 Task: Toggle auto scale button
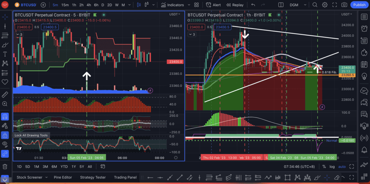(342, 167)
